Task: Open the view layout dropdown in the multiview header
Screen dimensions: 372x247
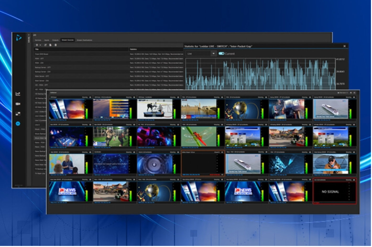Action: coord(342,93)
